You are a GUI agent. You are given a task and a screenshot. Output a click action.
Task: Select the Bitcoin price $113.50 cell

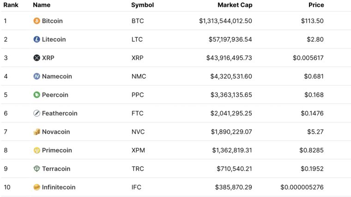312,21
